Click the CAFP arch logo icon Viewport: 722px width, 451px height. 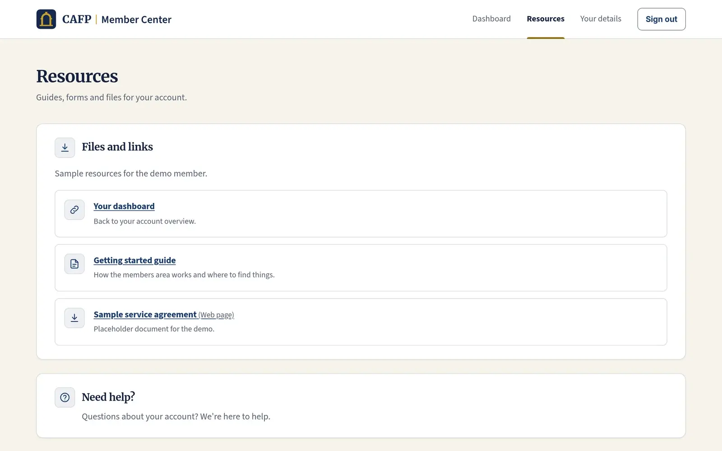[x=46, y=19]
